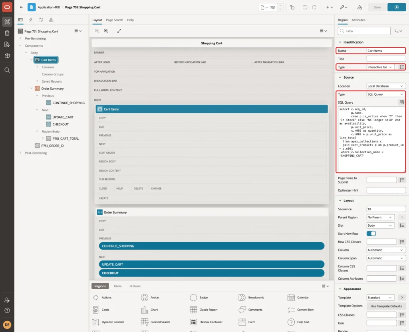This screenshot has width=409, height=332.
Task: Click the property Filter input field
Action: click(364, 31)
